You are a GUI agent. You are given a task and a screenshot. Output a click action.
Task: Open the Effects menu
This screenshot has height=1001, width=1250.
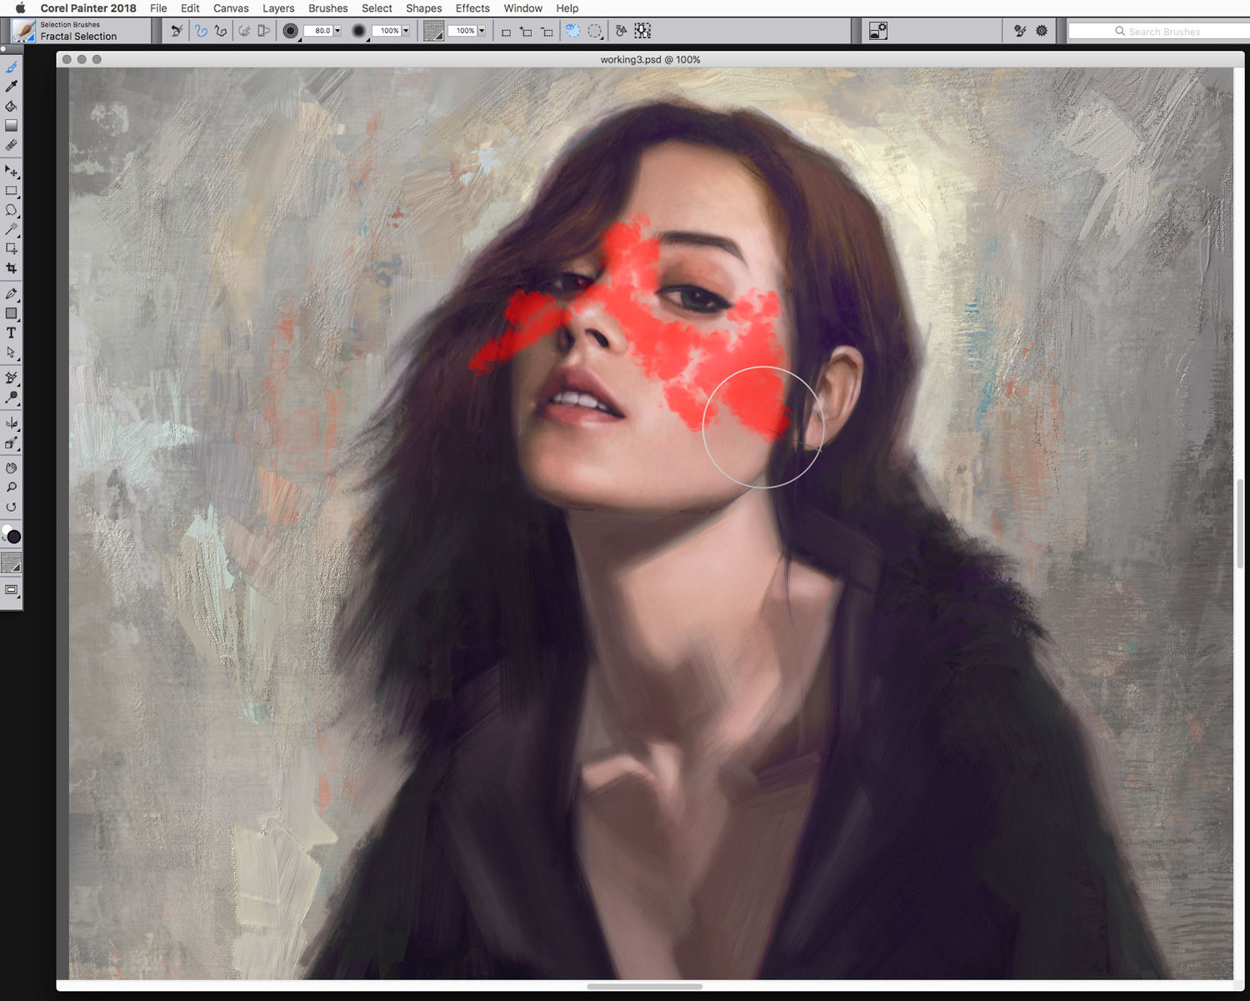pos(472,8)
